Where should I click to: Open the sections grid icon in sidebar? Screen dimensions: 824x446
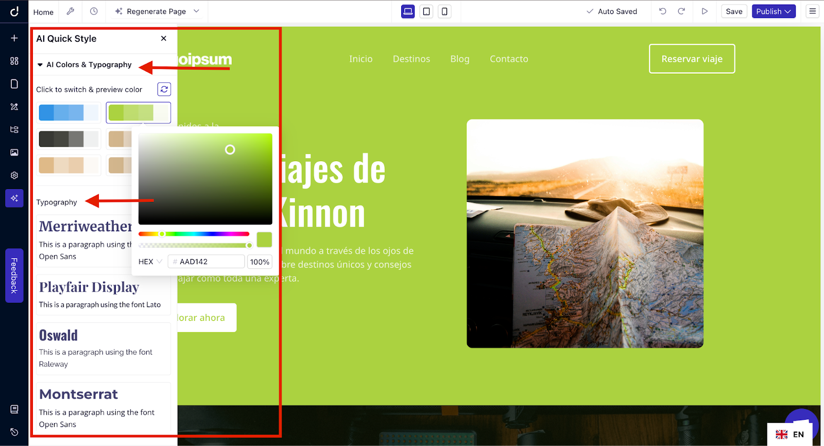(14, 61)
